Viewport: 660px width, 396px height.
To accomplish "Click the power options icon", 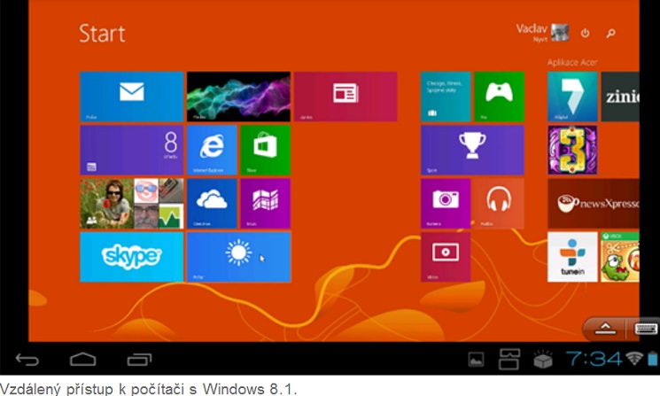I will 585,33.
